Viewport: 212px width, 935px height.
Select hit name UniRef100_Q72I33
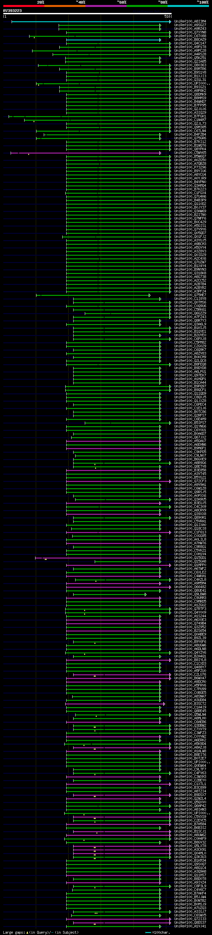pos(190,919)
